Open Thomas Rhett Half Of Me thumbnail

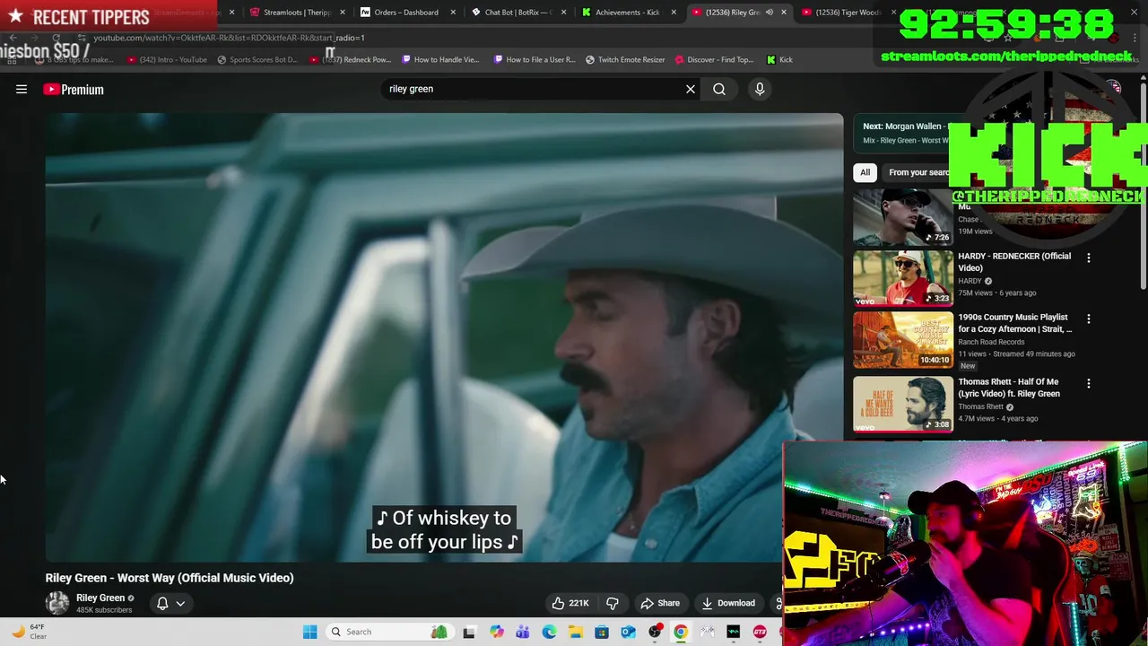(903, 404)
